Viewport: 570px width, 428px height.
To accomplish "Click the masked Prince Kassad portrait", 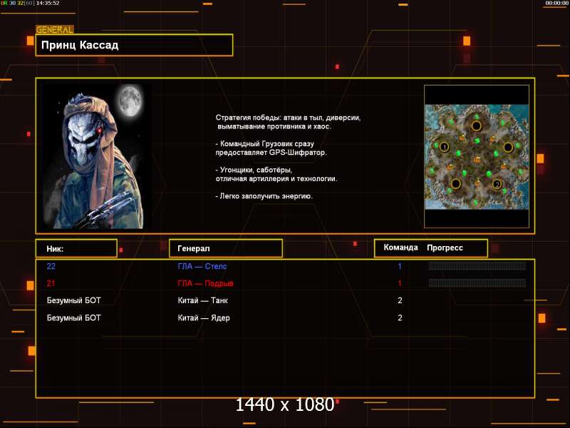I will [x=98, y=156].
